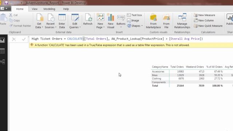Click the Cut scissors icon

pyautogui.click(x=11, y=15)
